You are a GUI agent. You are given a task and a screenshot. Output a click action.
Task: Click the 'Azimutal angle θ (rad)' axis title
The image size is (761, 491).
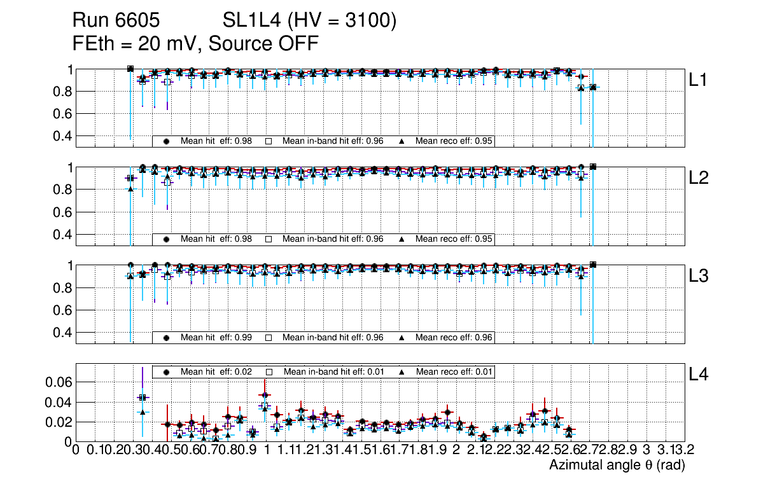(617, 466)
